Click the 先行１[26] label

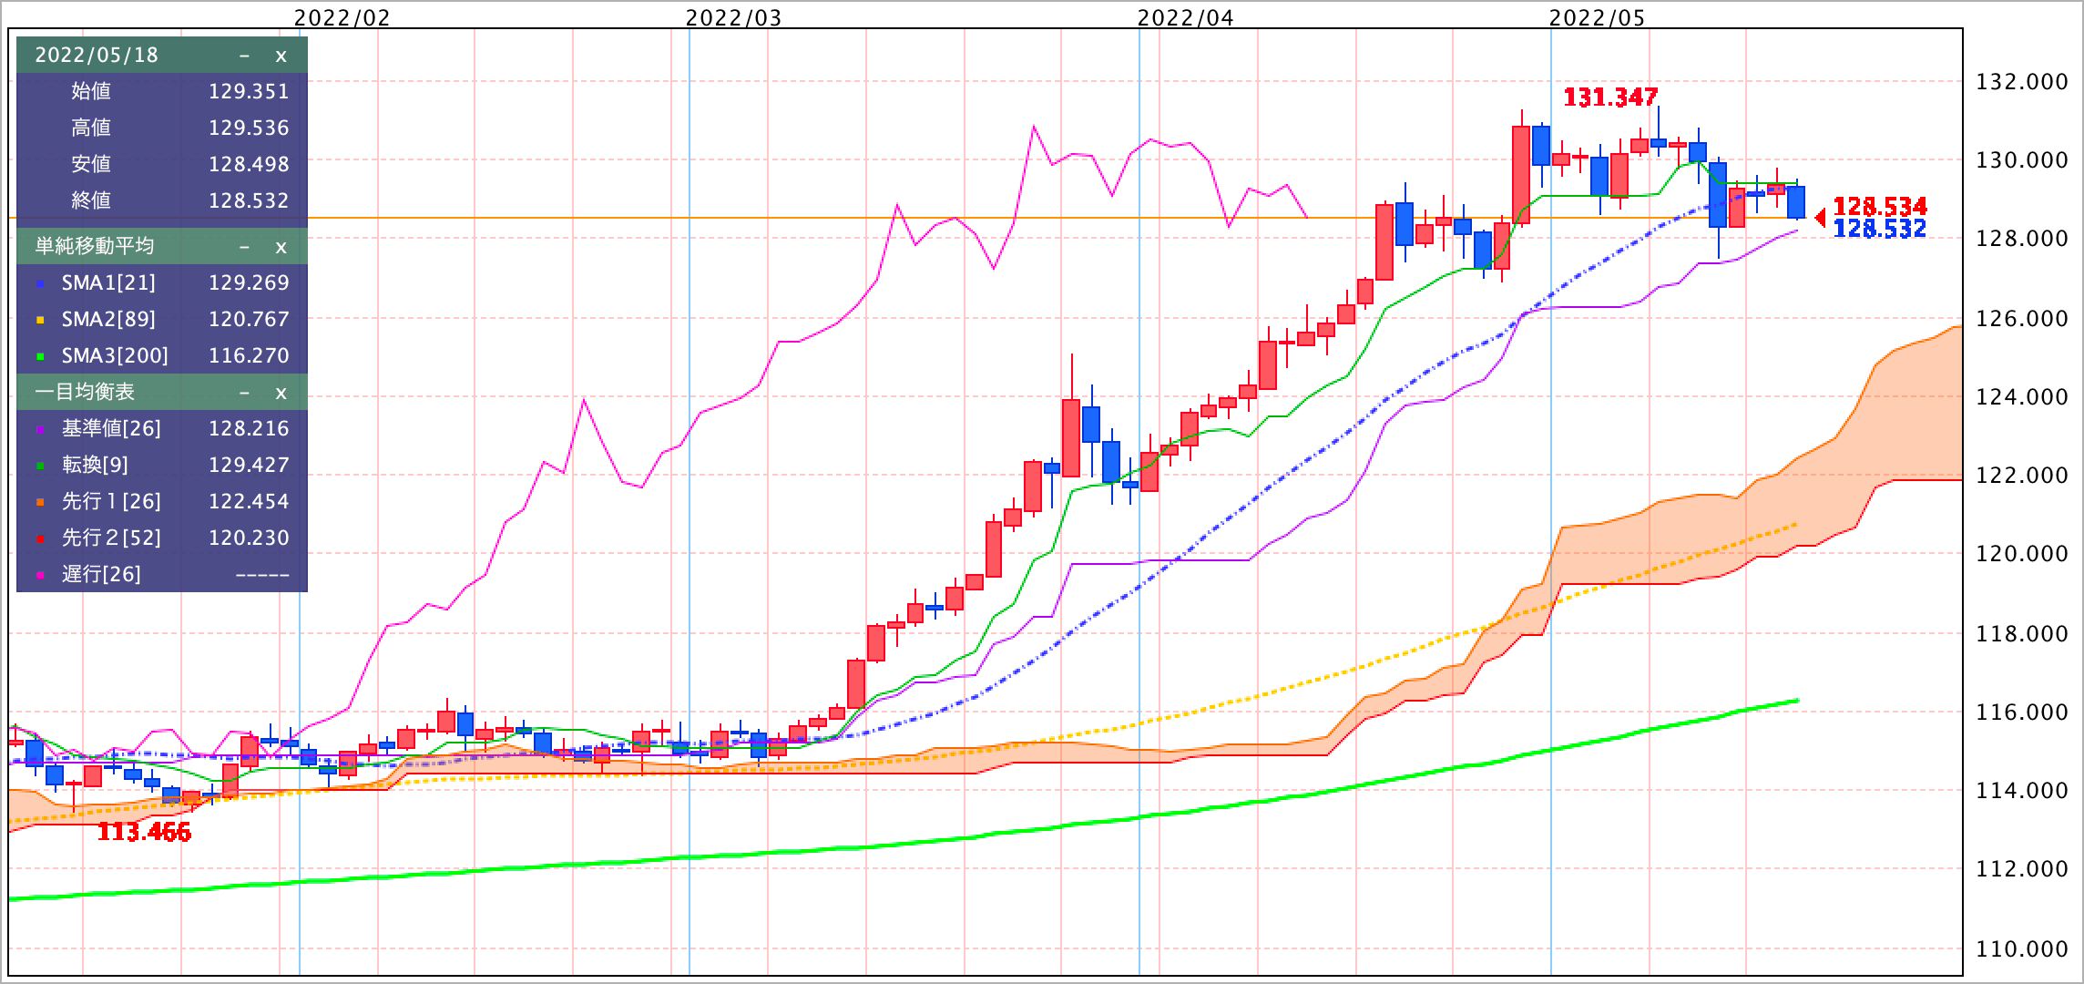(111, 501)
